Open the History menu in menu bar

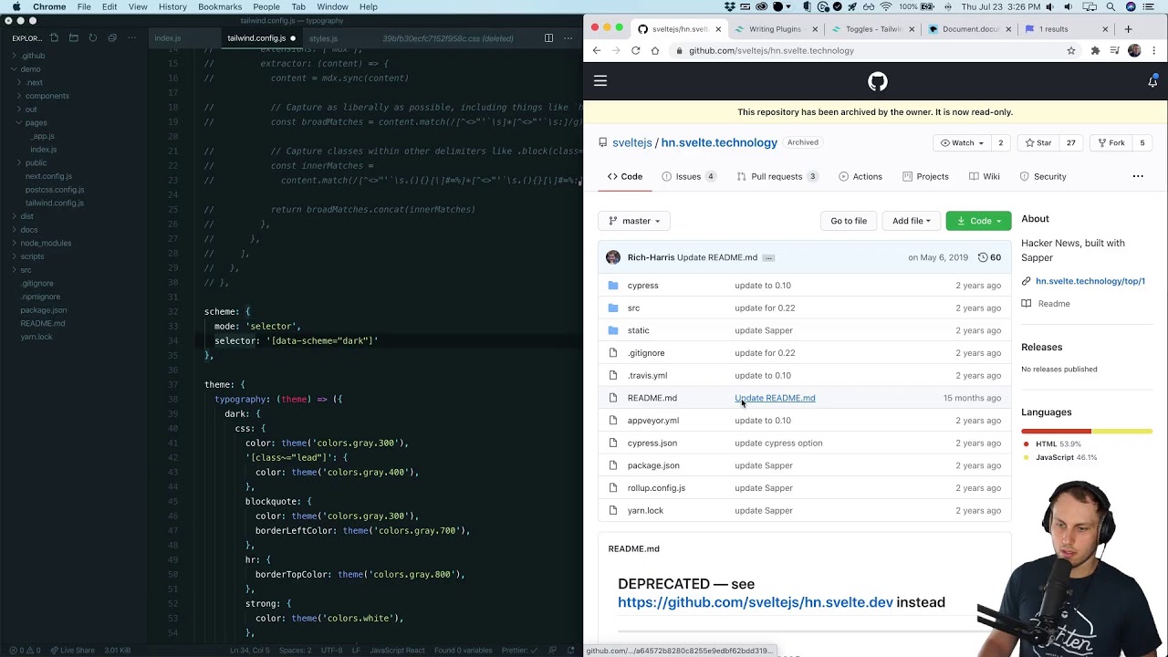(172, 6)
